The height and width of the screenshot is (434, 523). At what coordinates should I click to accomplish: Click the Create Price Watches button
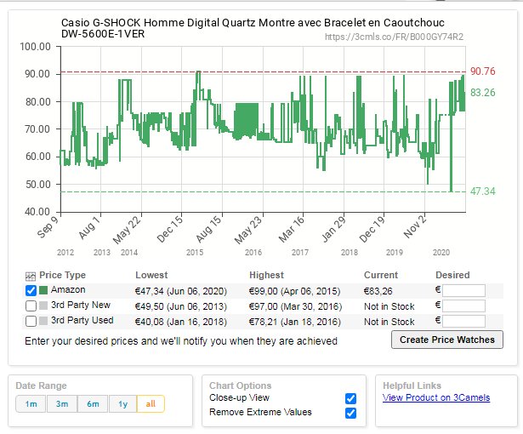[447, 340]
